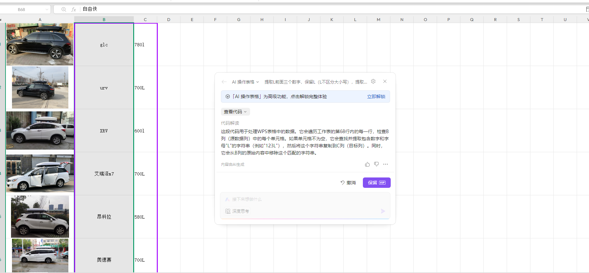Image resolution: width=589 pixels, height=273 pixels.
Task: Select cell containing 奥德赛
Action: coord(104,256)
